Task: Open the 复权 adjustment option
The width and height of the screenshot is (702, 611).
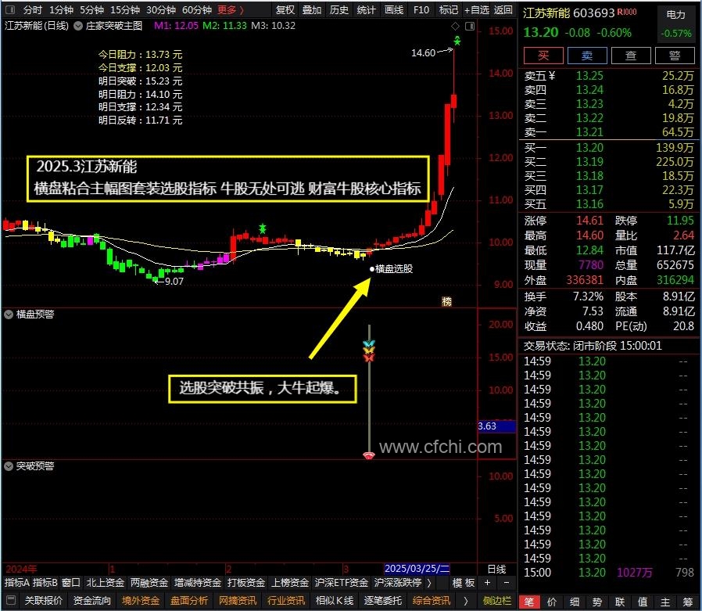Action: 285,10
